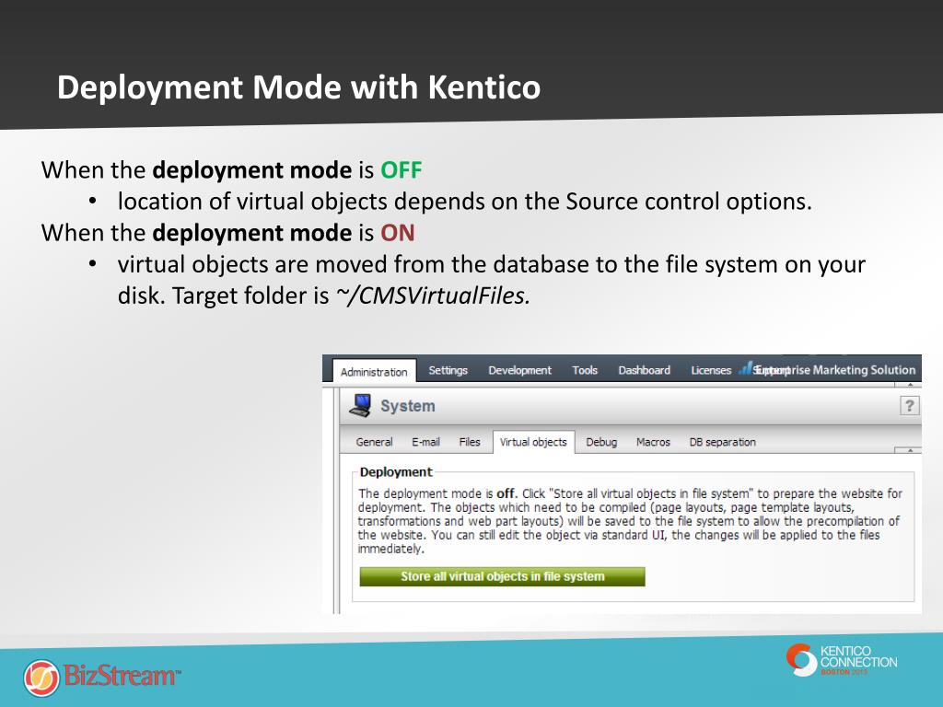Click Store all virtual objects in file system
The height and width of the screenshot is (707, 943).
pos(502,576)
